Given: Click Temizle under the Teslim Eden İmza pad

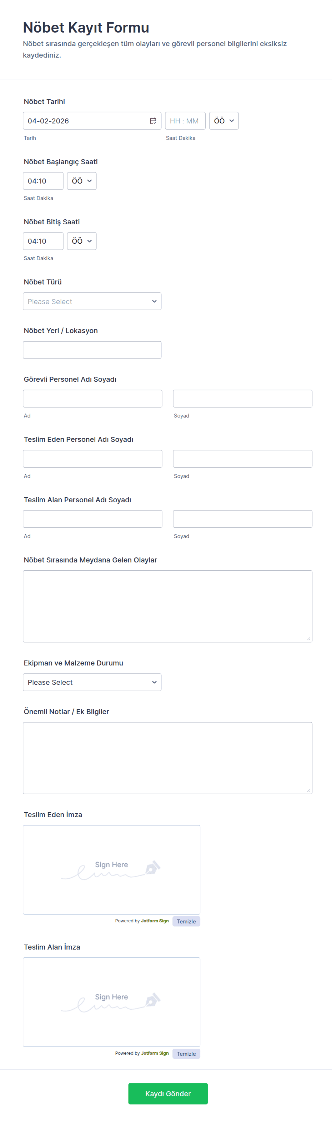Looking at the screenshot, I should 186,921.
